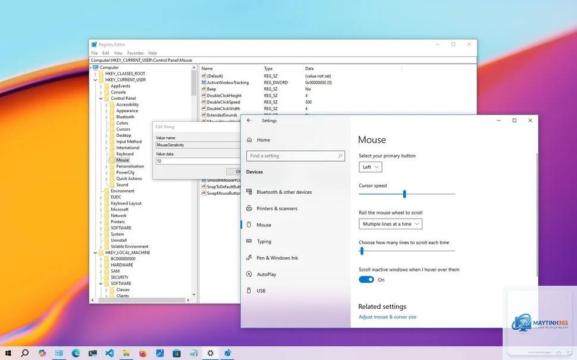The image size is (577, 360).
Task: Open the Edit menu in Registry Editor
Action: coord(106,53)
